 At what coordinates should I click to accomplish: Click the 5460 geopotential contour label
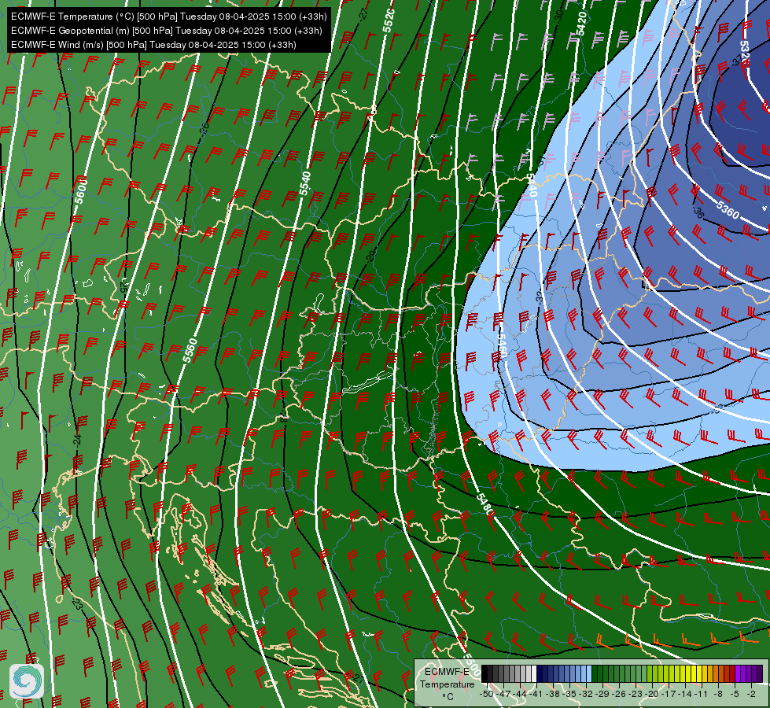pyautogui.click(x=500, y=346)
